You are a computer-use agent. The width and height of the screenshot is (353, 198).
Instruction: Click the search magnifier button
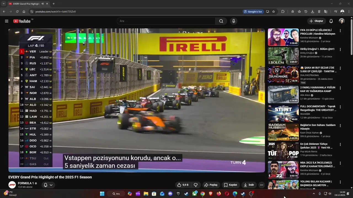[x=221, y=21]
